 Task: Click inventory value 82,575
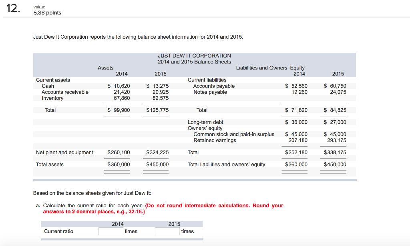tap(161, 98)
